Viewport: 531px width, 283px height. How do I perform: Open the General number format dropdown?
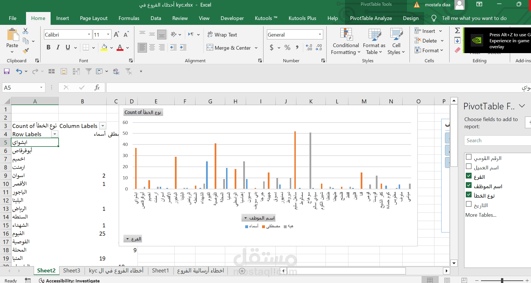(320, 35)
